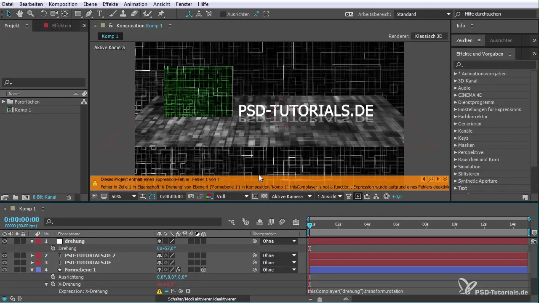Select the Rectangle shape tool
This screenshot has height=303, width=539.
pyautogui.click(x=79, y=13)
